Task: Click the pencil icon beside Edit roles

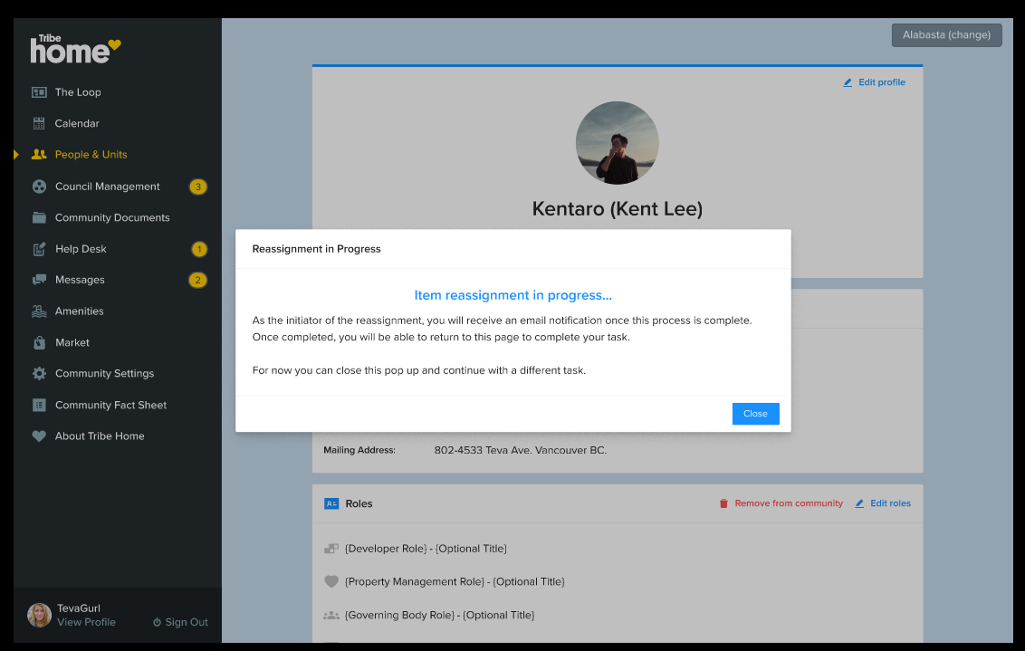Action: point(859,503)
